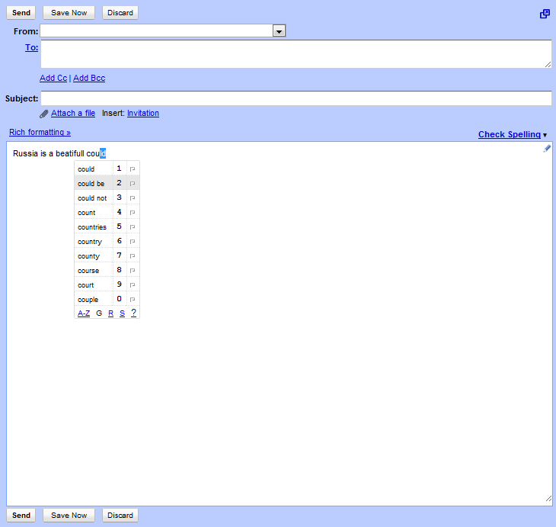Click the flag icon beside "couple"
Viewport: 556px width, 527px height.
pyautogui.click(x=133, y=300)
